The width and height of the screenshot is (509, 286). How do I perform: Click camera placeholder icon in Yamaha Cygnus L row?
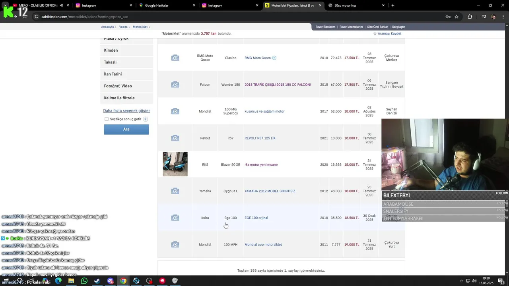pos(175,191)
